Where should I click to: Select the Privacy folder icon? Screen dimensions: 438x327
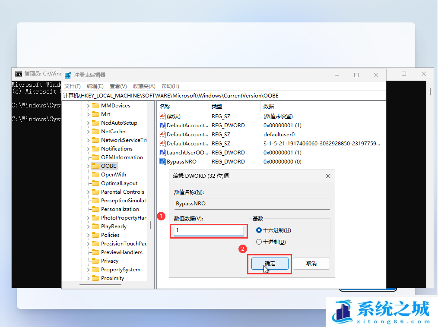95,261
